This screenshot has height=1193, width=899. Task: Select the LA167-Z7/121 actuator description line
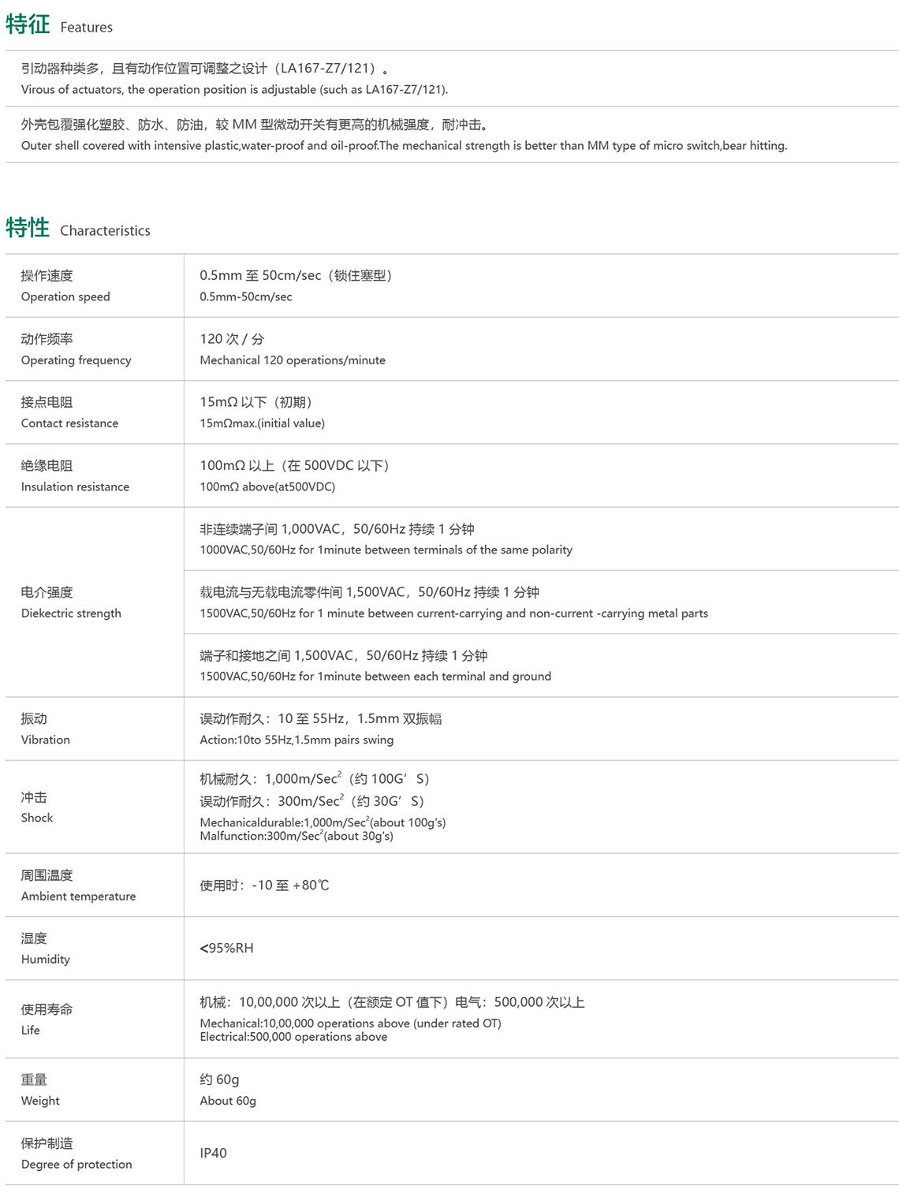point(234,89)
